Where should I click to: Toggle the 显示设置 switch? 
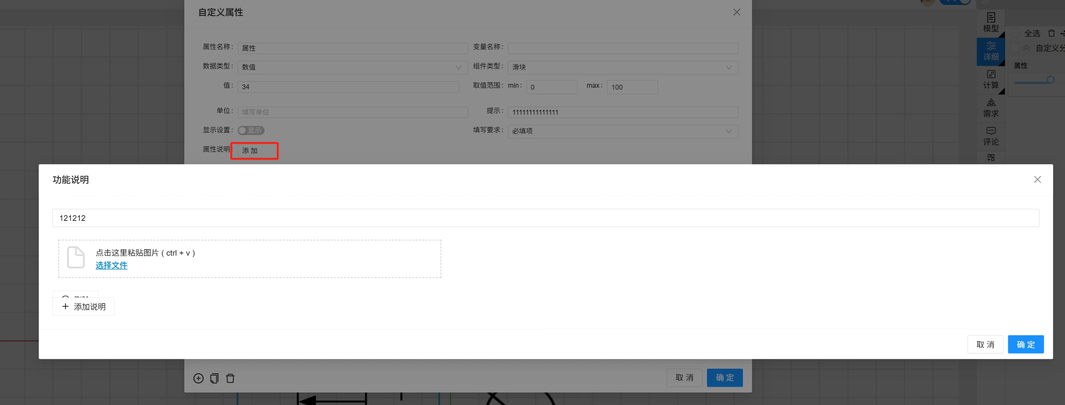coord(251,130)
